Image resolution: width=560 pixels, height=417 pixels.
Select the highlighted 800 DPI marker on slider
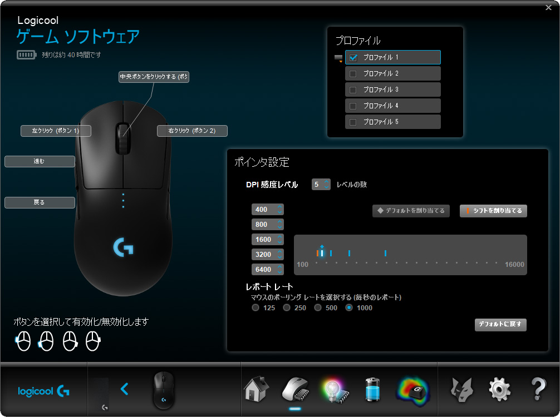(x=322, y=253)
